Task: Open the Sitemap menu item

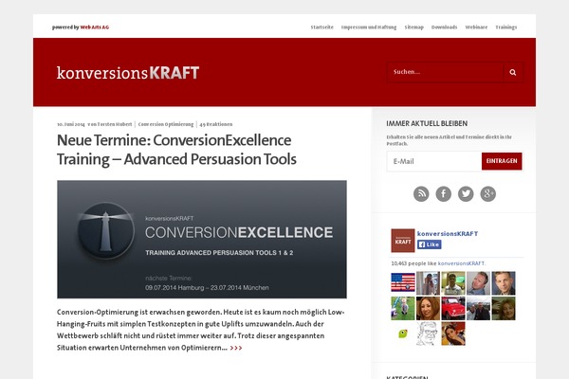Action: (414, 27)
